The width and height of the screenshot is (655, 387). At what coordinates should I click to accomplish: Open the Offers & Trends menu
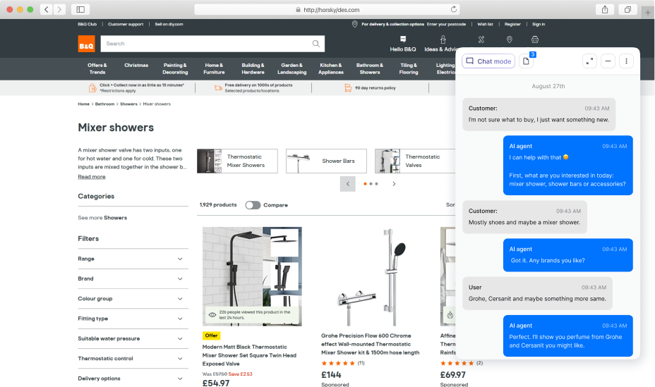coord(97,69)
